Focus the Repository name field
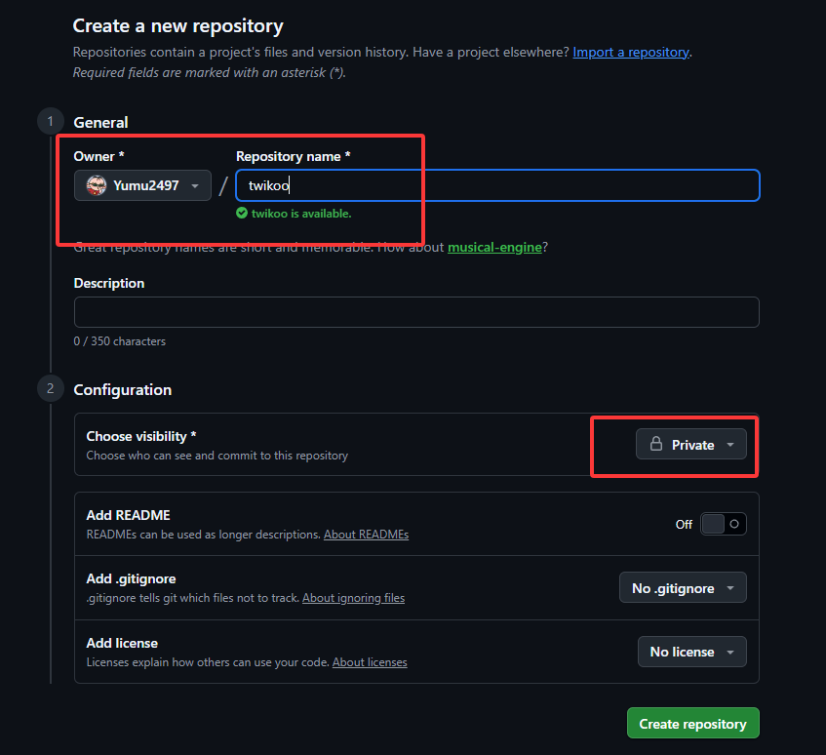Image resolution: width=826 pixels, height=755 pixels. tap(497, 185)
